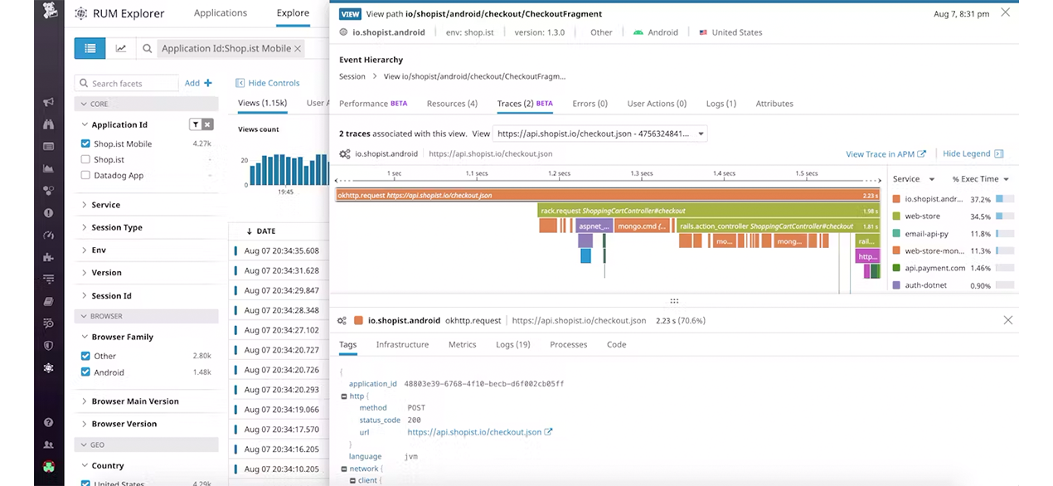Open the notebook icon in left sidebar
This screenshot has width=1053, height=486.
tap(49, 302)
